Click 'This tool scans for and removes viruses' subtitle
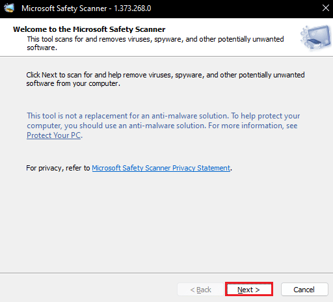 pyautogui.click(x=155, y=43)
